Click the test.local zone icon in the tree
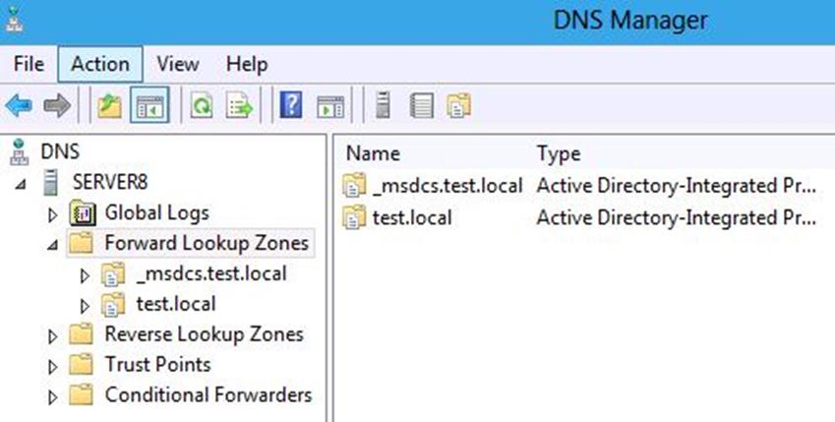The width and height of the screenshot is (835, 422). pyautogui.click(x=113, y=304)
